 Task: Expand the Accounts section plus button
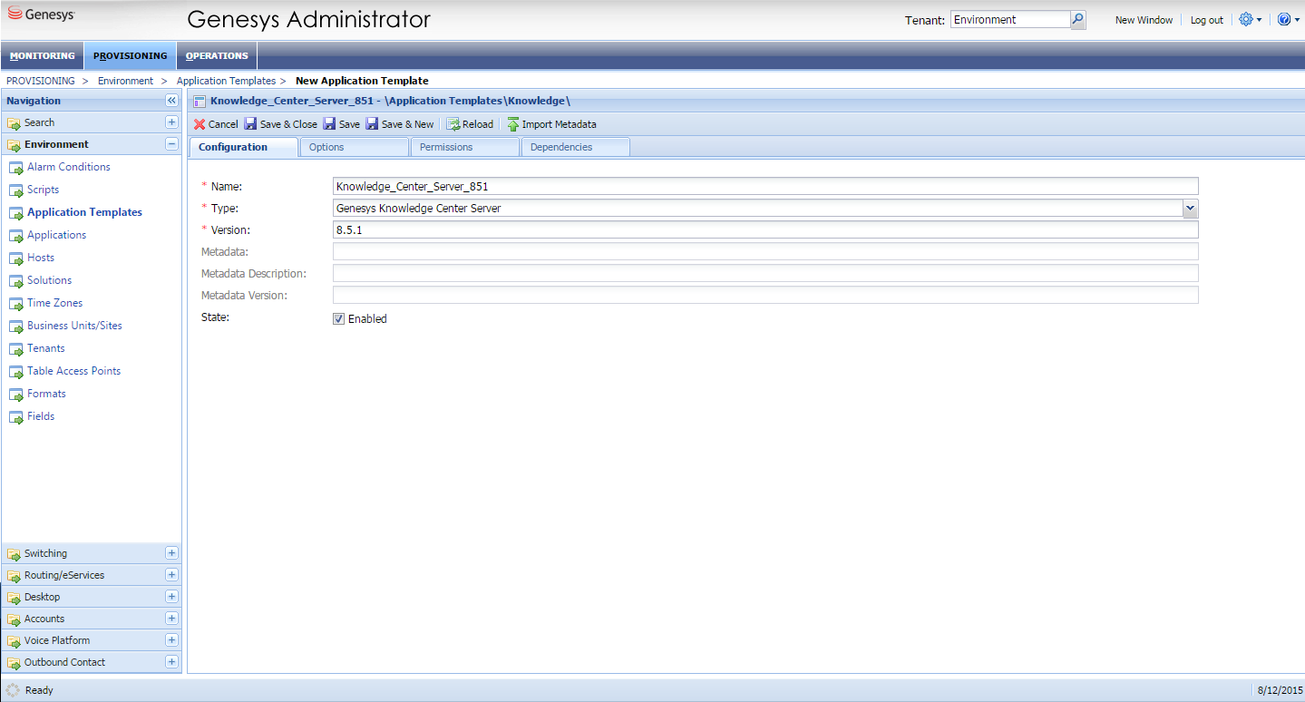pyautogui.click(x=171, y=619)
